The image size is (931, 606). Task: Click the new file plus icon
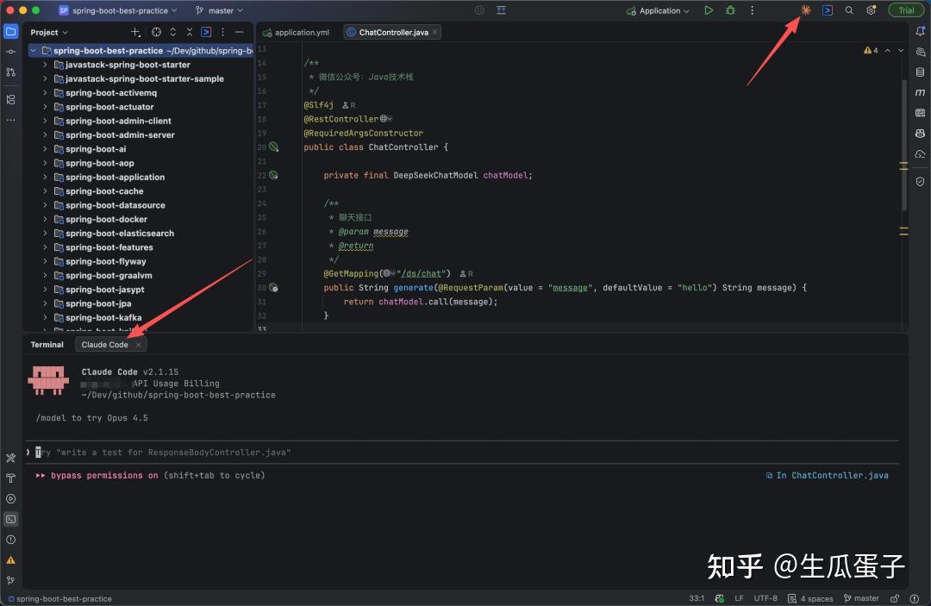click(135, 32)
